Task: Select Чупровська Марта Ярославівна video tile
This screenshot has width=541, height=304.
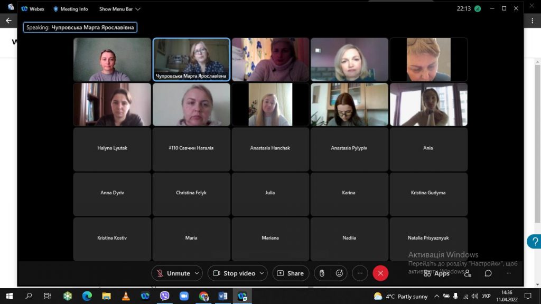Action: 191,59
